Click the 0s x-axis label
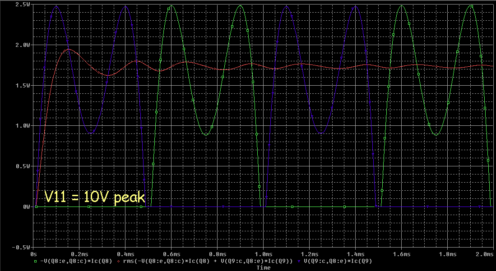Viewport: 496px width, 271px height. pyautogui.click(x=34, y=254)
